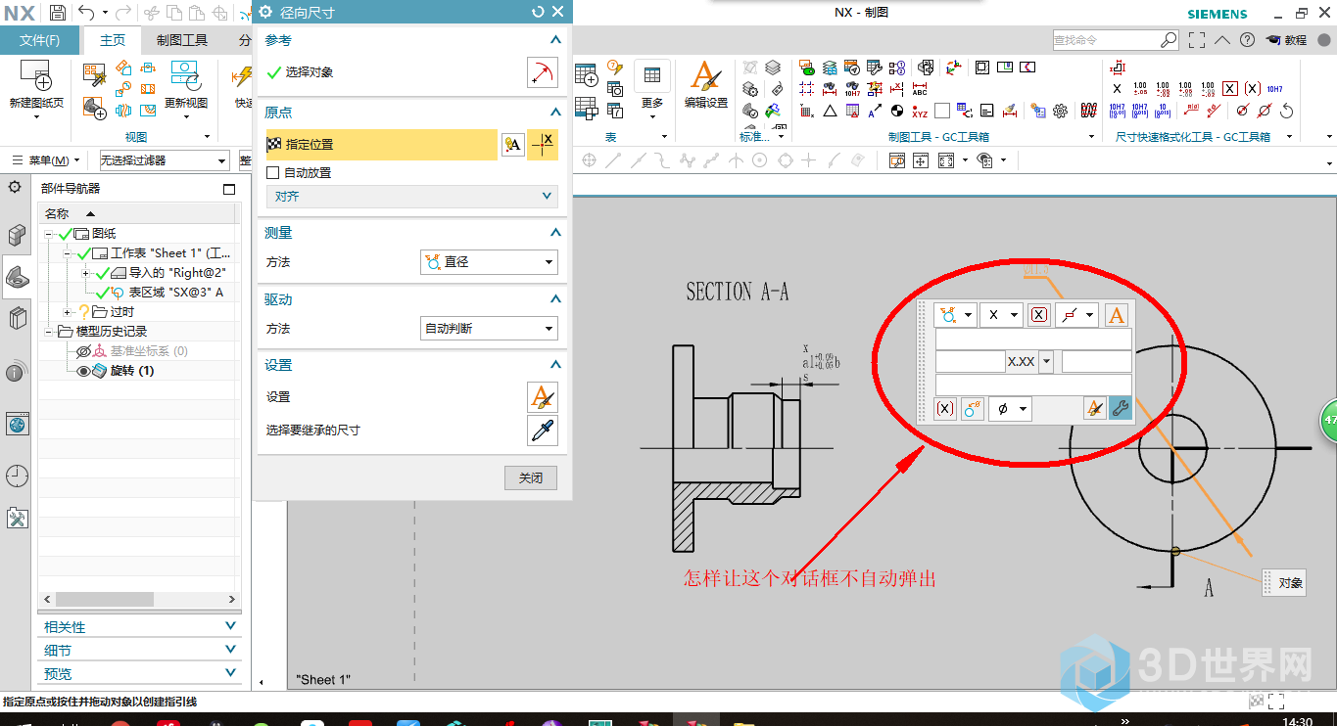Open the Reuse library sidebar tab
This screenshot has height=726, width=1337.
17,319
